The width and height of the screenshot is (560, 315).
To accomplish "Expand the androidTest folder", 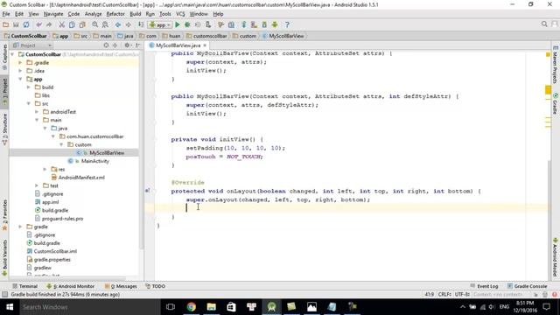I will [x=37, y=112].
